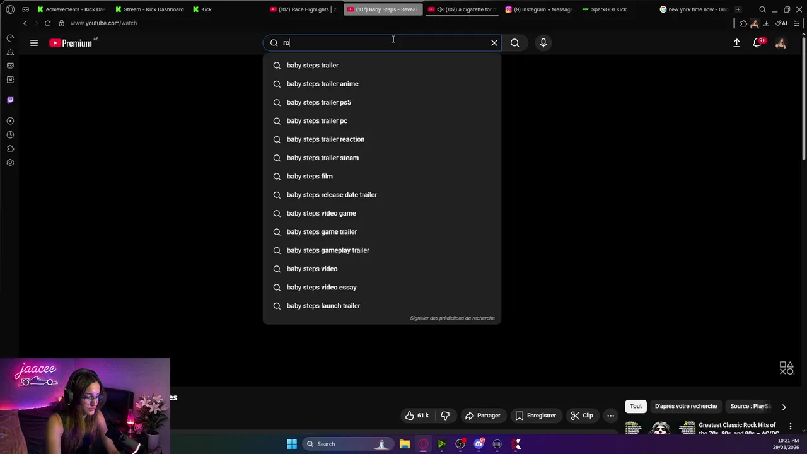Choose suggestion 'baby steps trailer anime'
This screenshot has width=807, height=454.
point(382,84)
